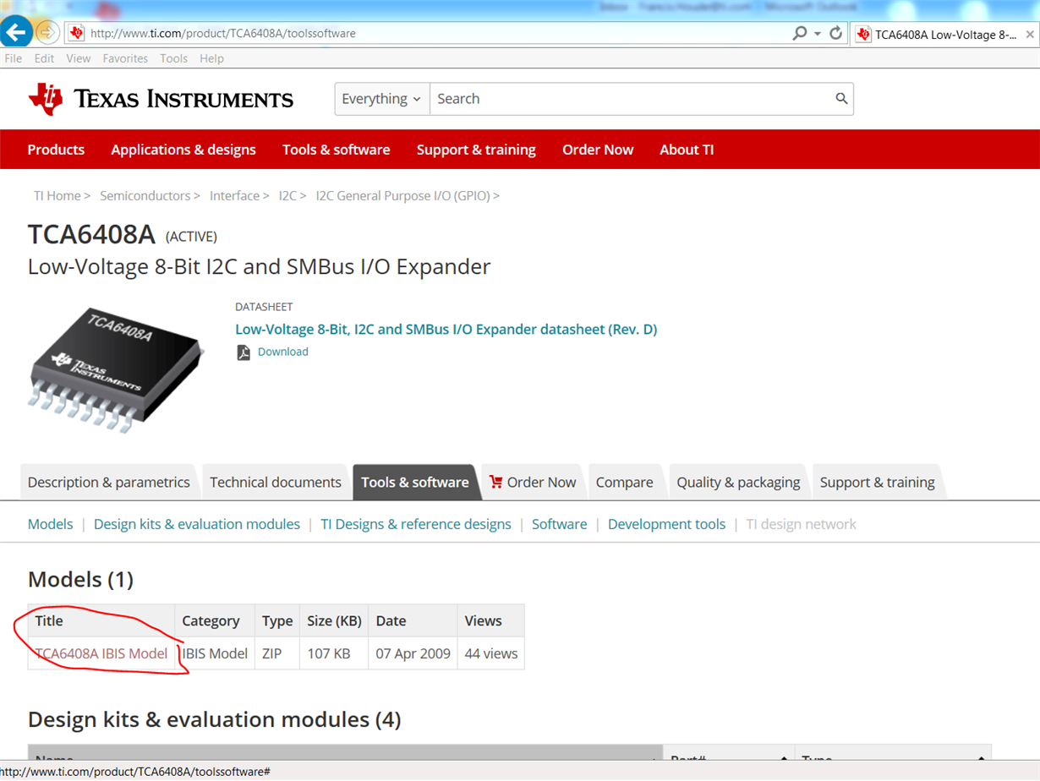Screen dimensions: 1040x781
Task: Switch to the Compare tab
Action: tap(625, 482)
